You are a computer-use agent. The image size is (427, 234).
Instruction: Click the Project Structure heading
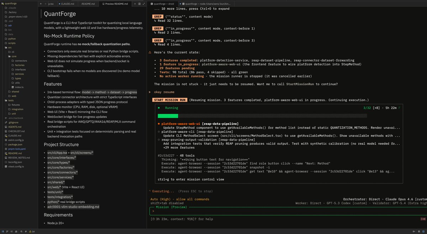(61, 145)
